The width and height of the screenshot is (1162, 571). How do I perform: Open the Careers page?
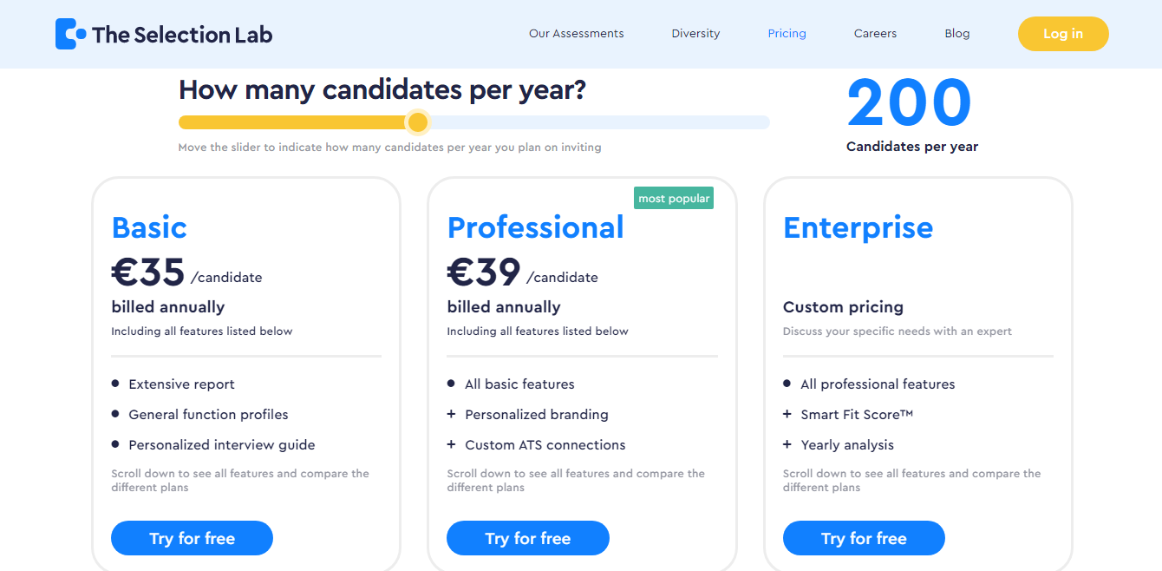click(875, 33)
